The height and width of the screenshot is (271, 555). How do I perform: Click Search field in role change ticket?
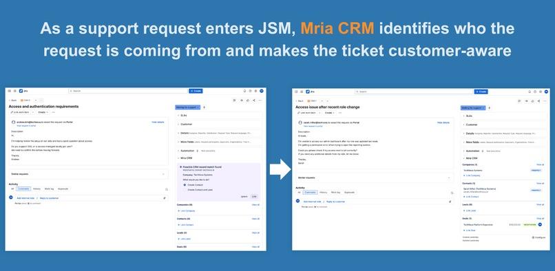414,91
